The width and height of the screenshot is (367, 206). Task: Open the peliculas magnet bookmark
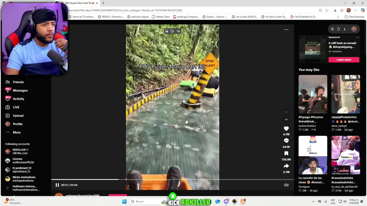[138, 17]
